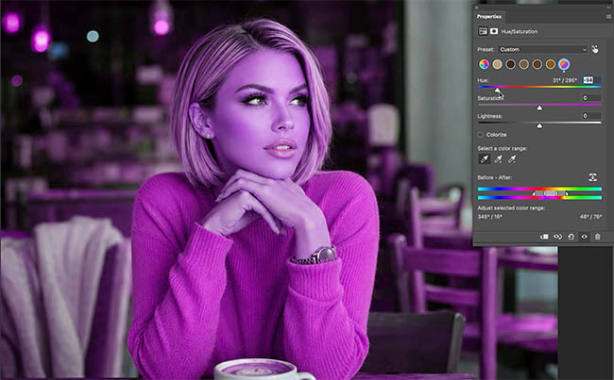Screen dimensions: 614x380
Task: Click the Hue value input field
Action: [591, 80]
